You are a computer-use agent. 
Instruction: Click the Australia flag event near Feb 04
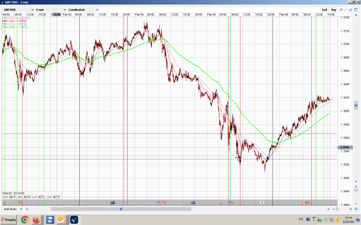pyautogui.click(x=113, y=203)
